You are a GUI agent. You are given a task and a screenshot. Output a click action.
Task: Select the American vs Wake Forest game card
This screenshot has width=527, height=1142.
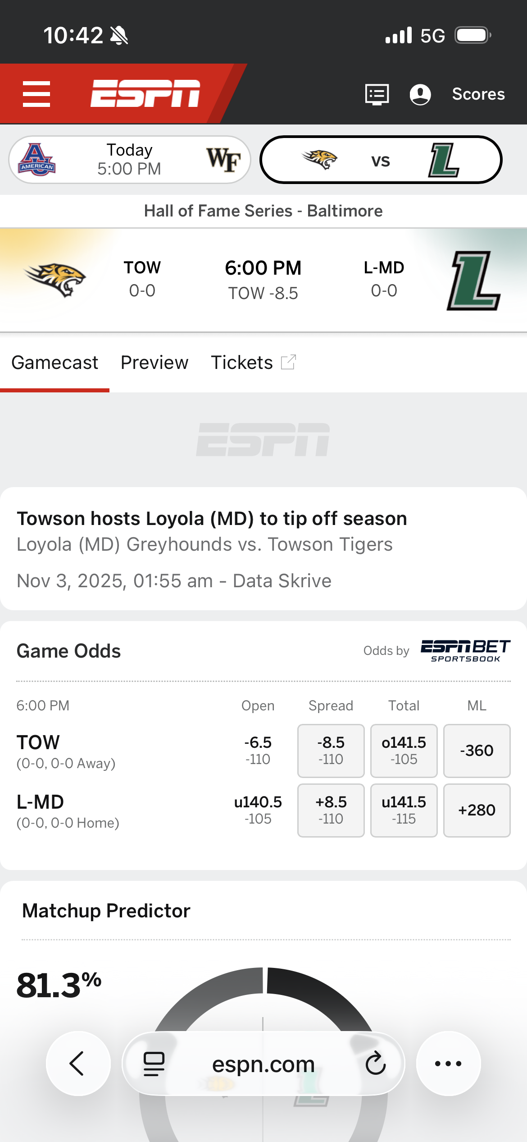(130, 160)
